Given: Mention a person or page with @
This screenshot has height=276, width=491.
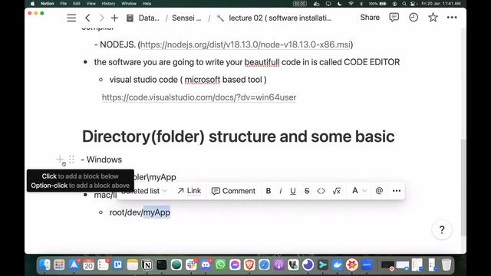Looking at the screenshot, I should click(379, 191).
